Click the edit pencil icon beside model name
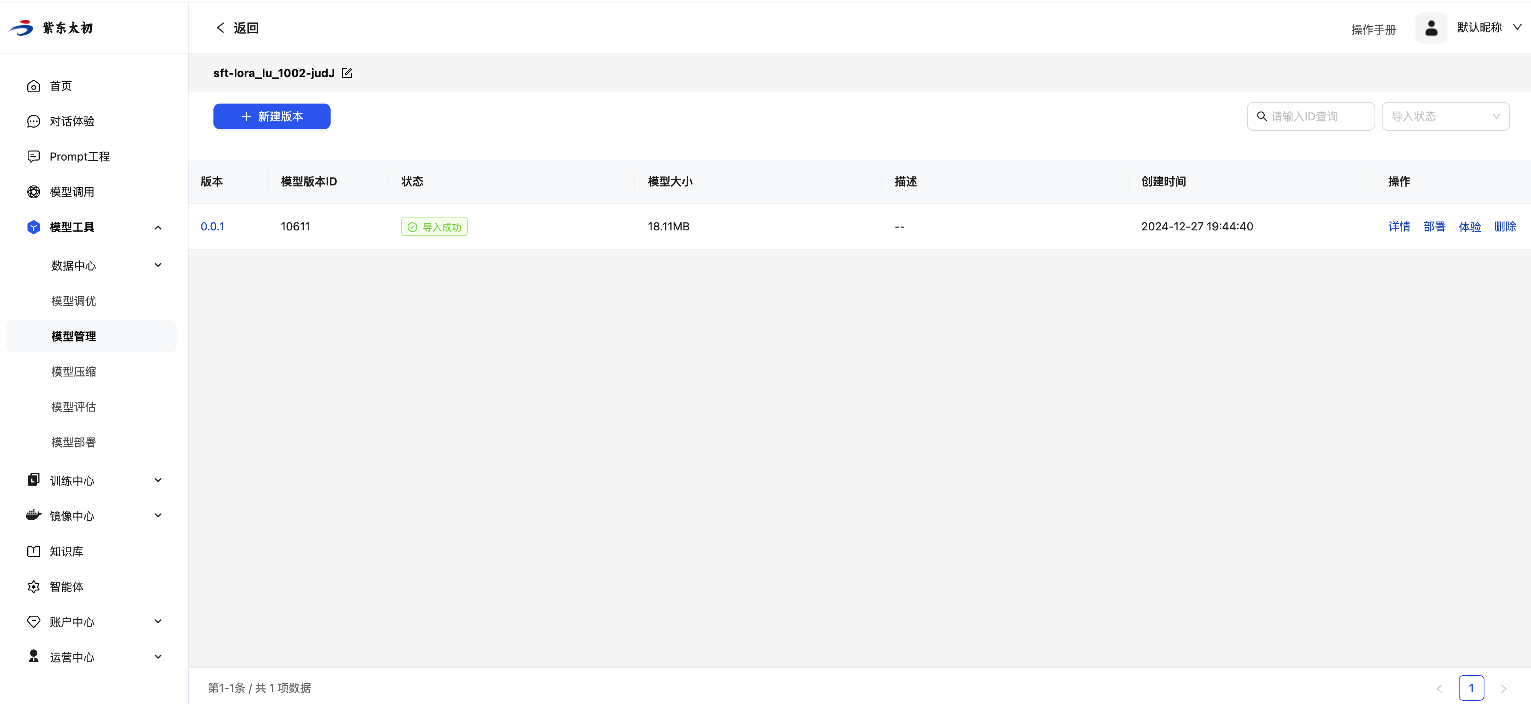1531x704 pixels. [x=347, y=73]
